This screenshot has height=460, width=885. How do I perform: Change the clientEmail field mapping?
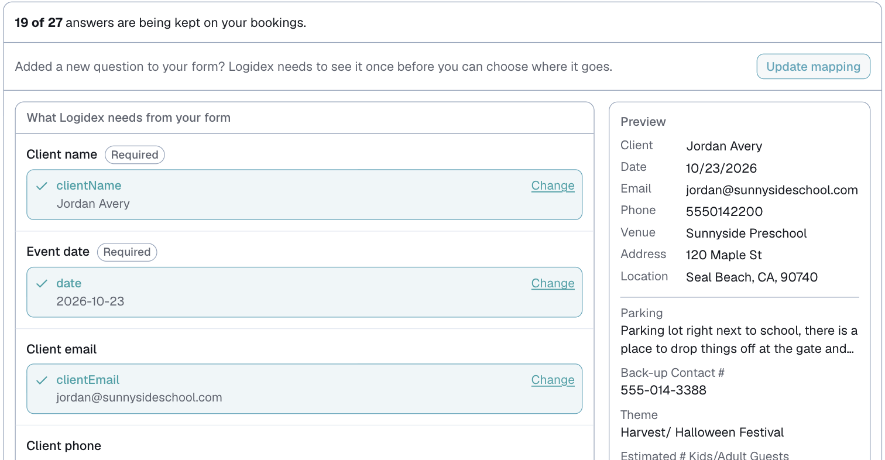tap(553, 380)
